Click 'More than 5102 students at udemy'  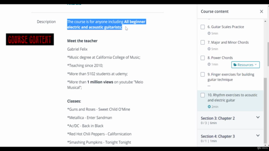pyautogui.click(x=98, y=74)
